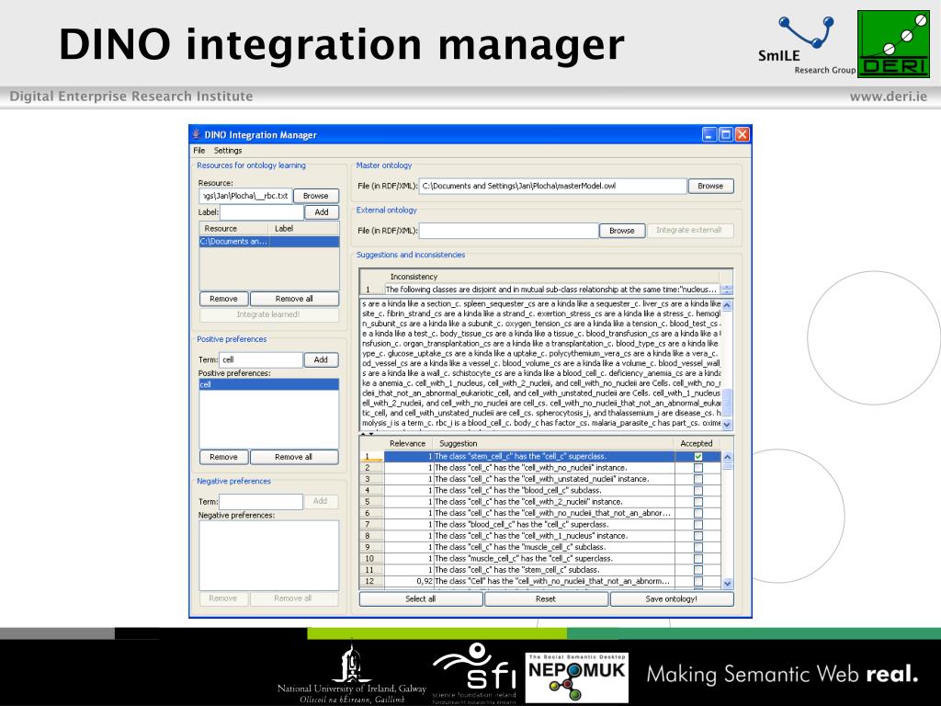Click the Accepted column header

pyautogui.click(x=697, y=444)
